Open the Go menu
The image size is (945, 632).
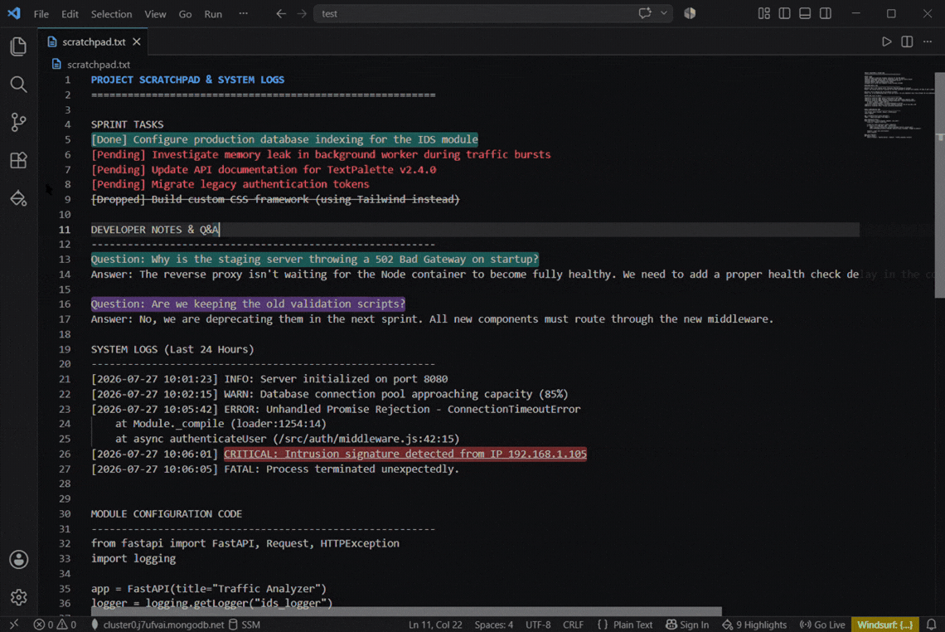[x=185, y=14]
